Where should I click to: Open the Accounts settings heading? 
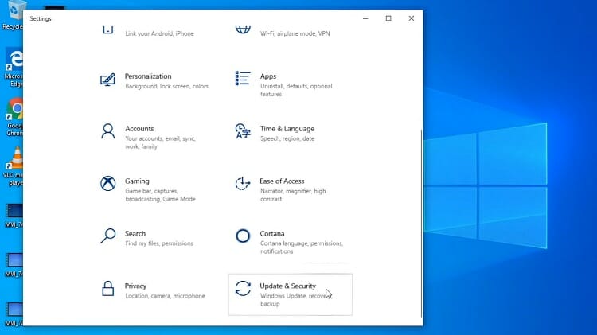coord(139,129)
